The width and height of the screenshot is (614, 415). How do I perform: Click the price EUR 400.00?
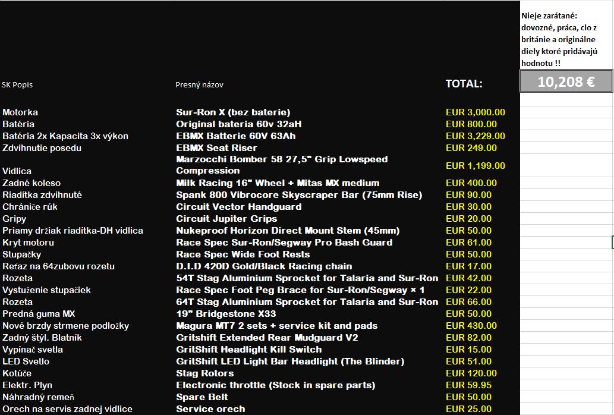click(471, 183)
